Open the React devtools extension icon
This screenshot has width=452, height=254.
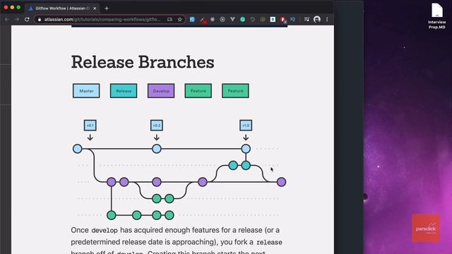(213, 19)
